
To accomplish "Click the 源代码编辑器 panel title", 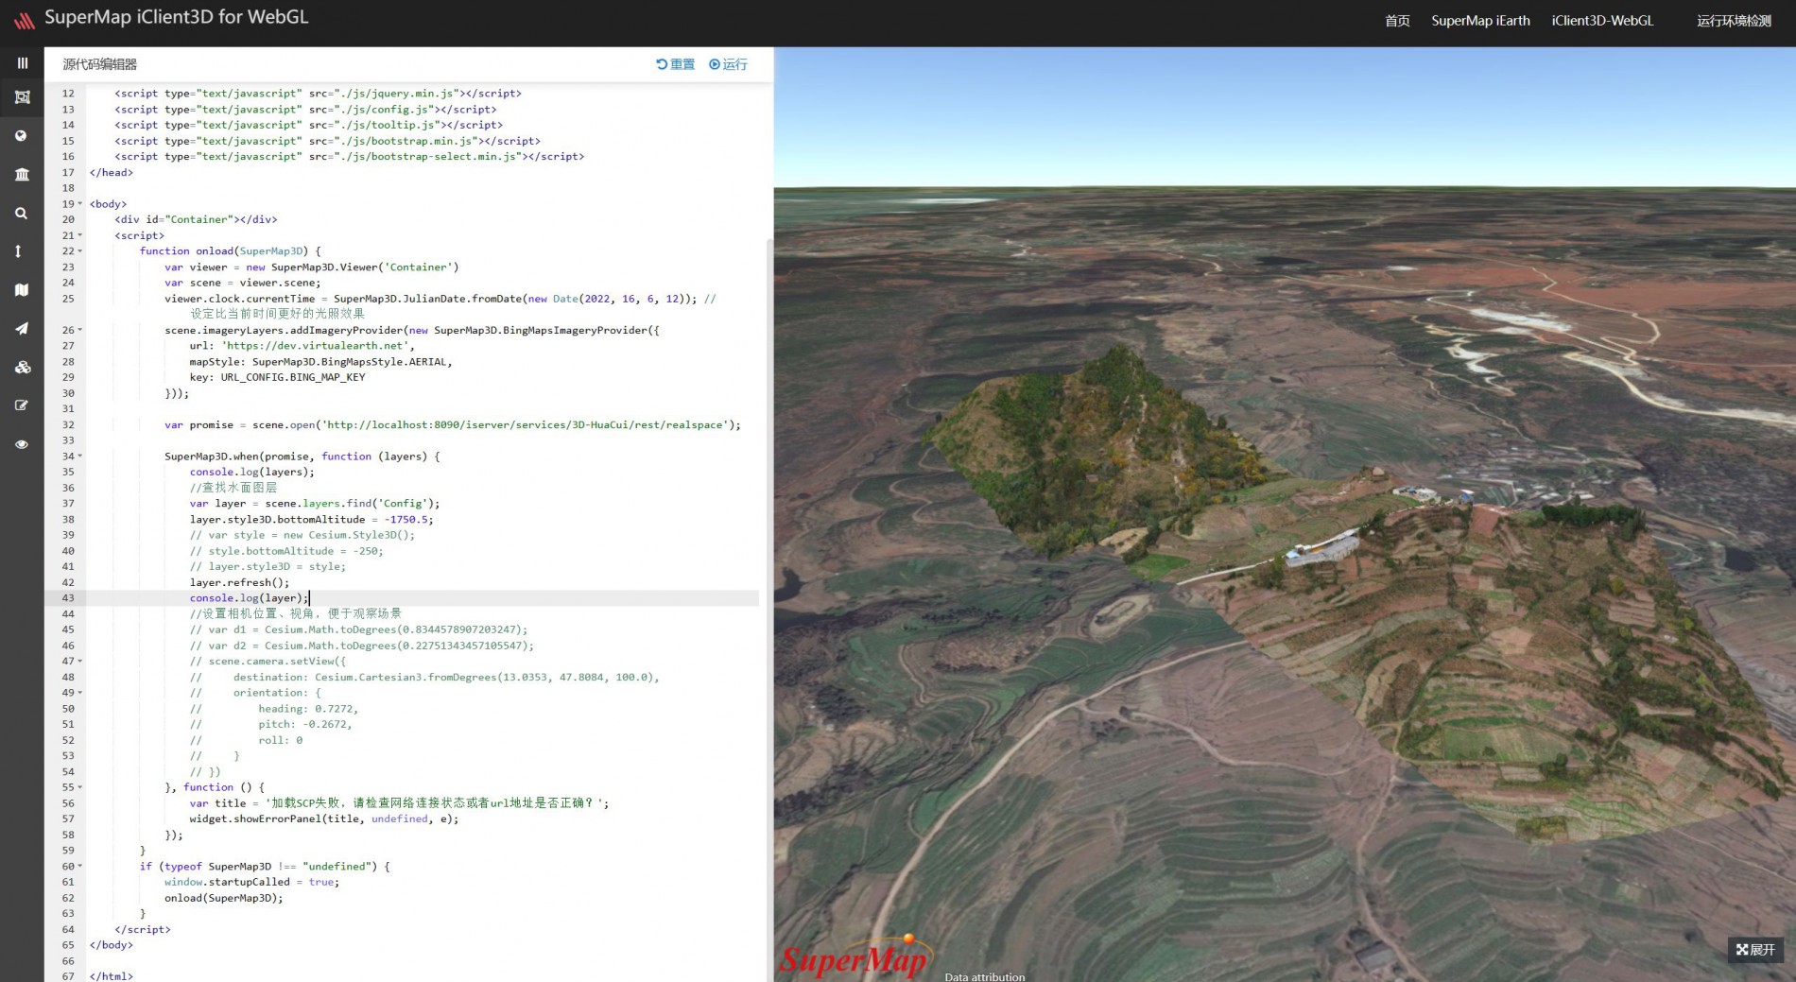I will coord(100,64).
